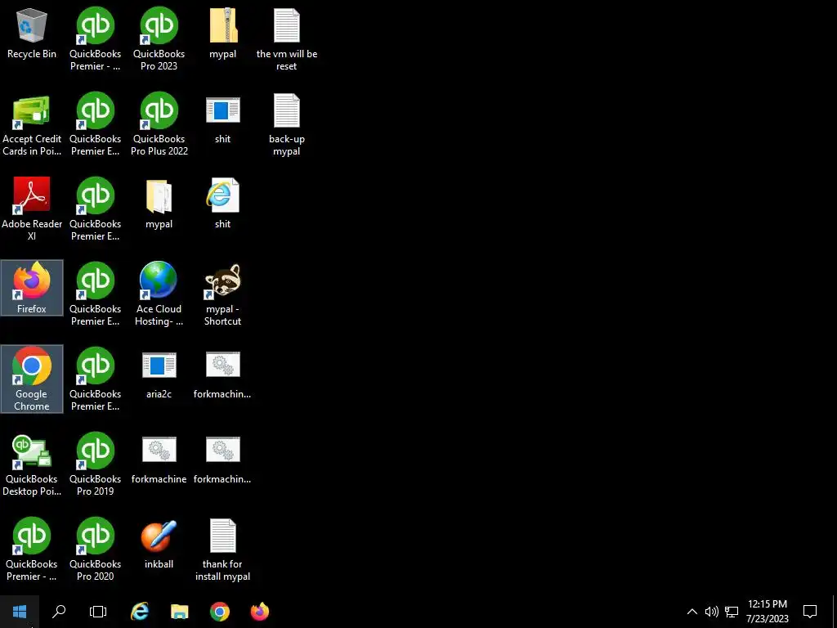This screenshot has height=628, width=837.
Task: Select the Ace Cloud Hosting globe shortcut
Action: point(159,294)
